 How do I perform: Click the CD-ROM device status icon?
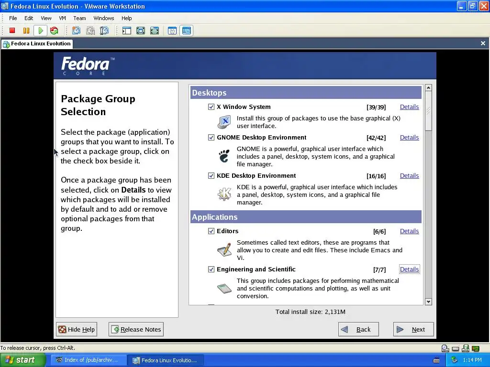click(x=445, y=348)
